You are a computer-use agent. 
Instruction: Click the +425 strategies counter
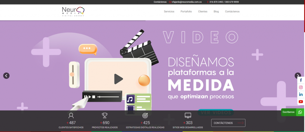click(x=145, y=123)
